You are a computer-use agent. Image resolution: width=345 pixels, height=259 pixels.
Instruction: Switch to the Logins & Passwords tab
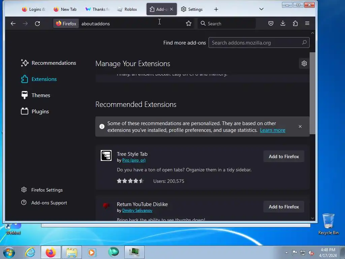point(34,9)
